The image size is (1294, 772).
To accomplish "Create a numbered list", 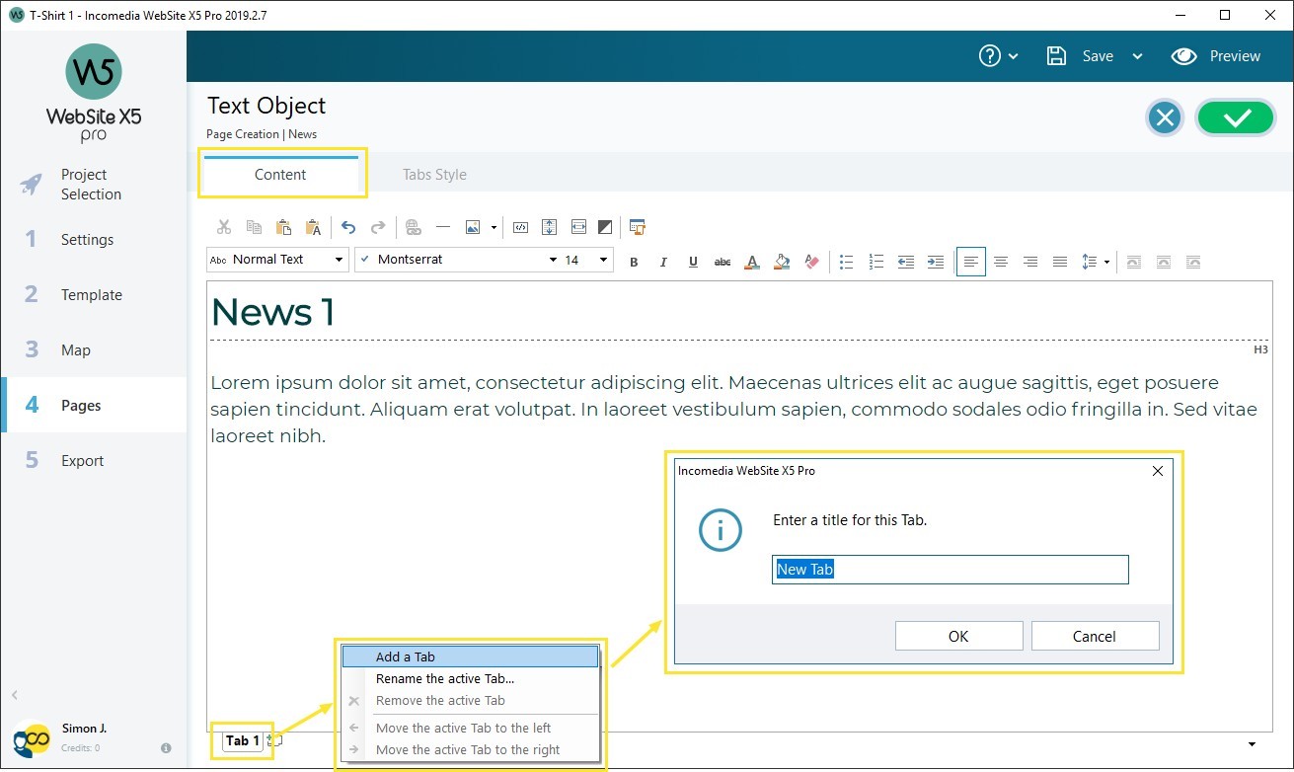I will click(876, 262).
